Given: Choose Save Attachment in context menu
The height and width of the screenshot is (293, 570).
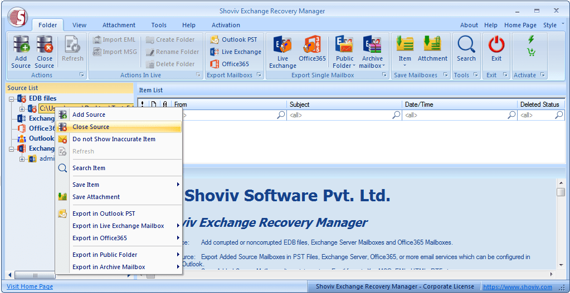Looking at the screenshot, I should click(x=119, y=197).
